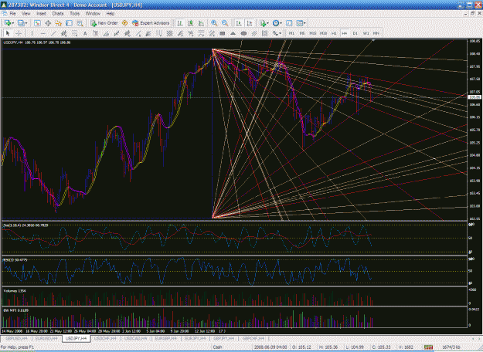Open the Window menu
This screenshot has height=352, width=483.
[93, 14]
